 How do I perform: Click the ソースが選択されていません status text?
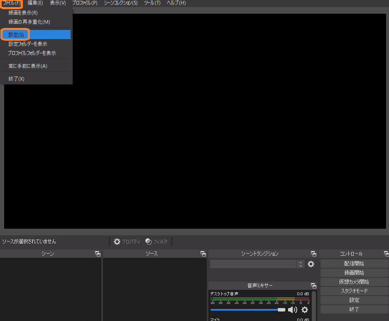click(29, 242)
